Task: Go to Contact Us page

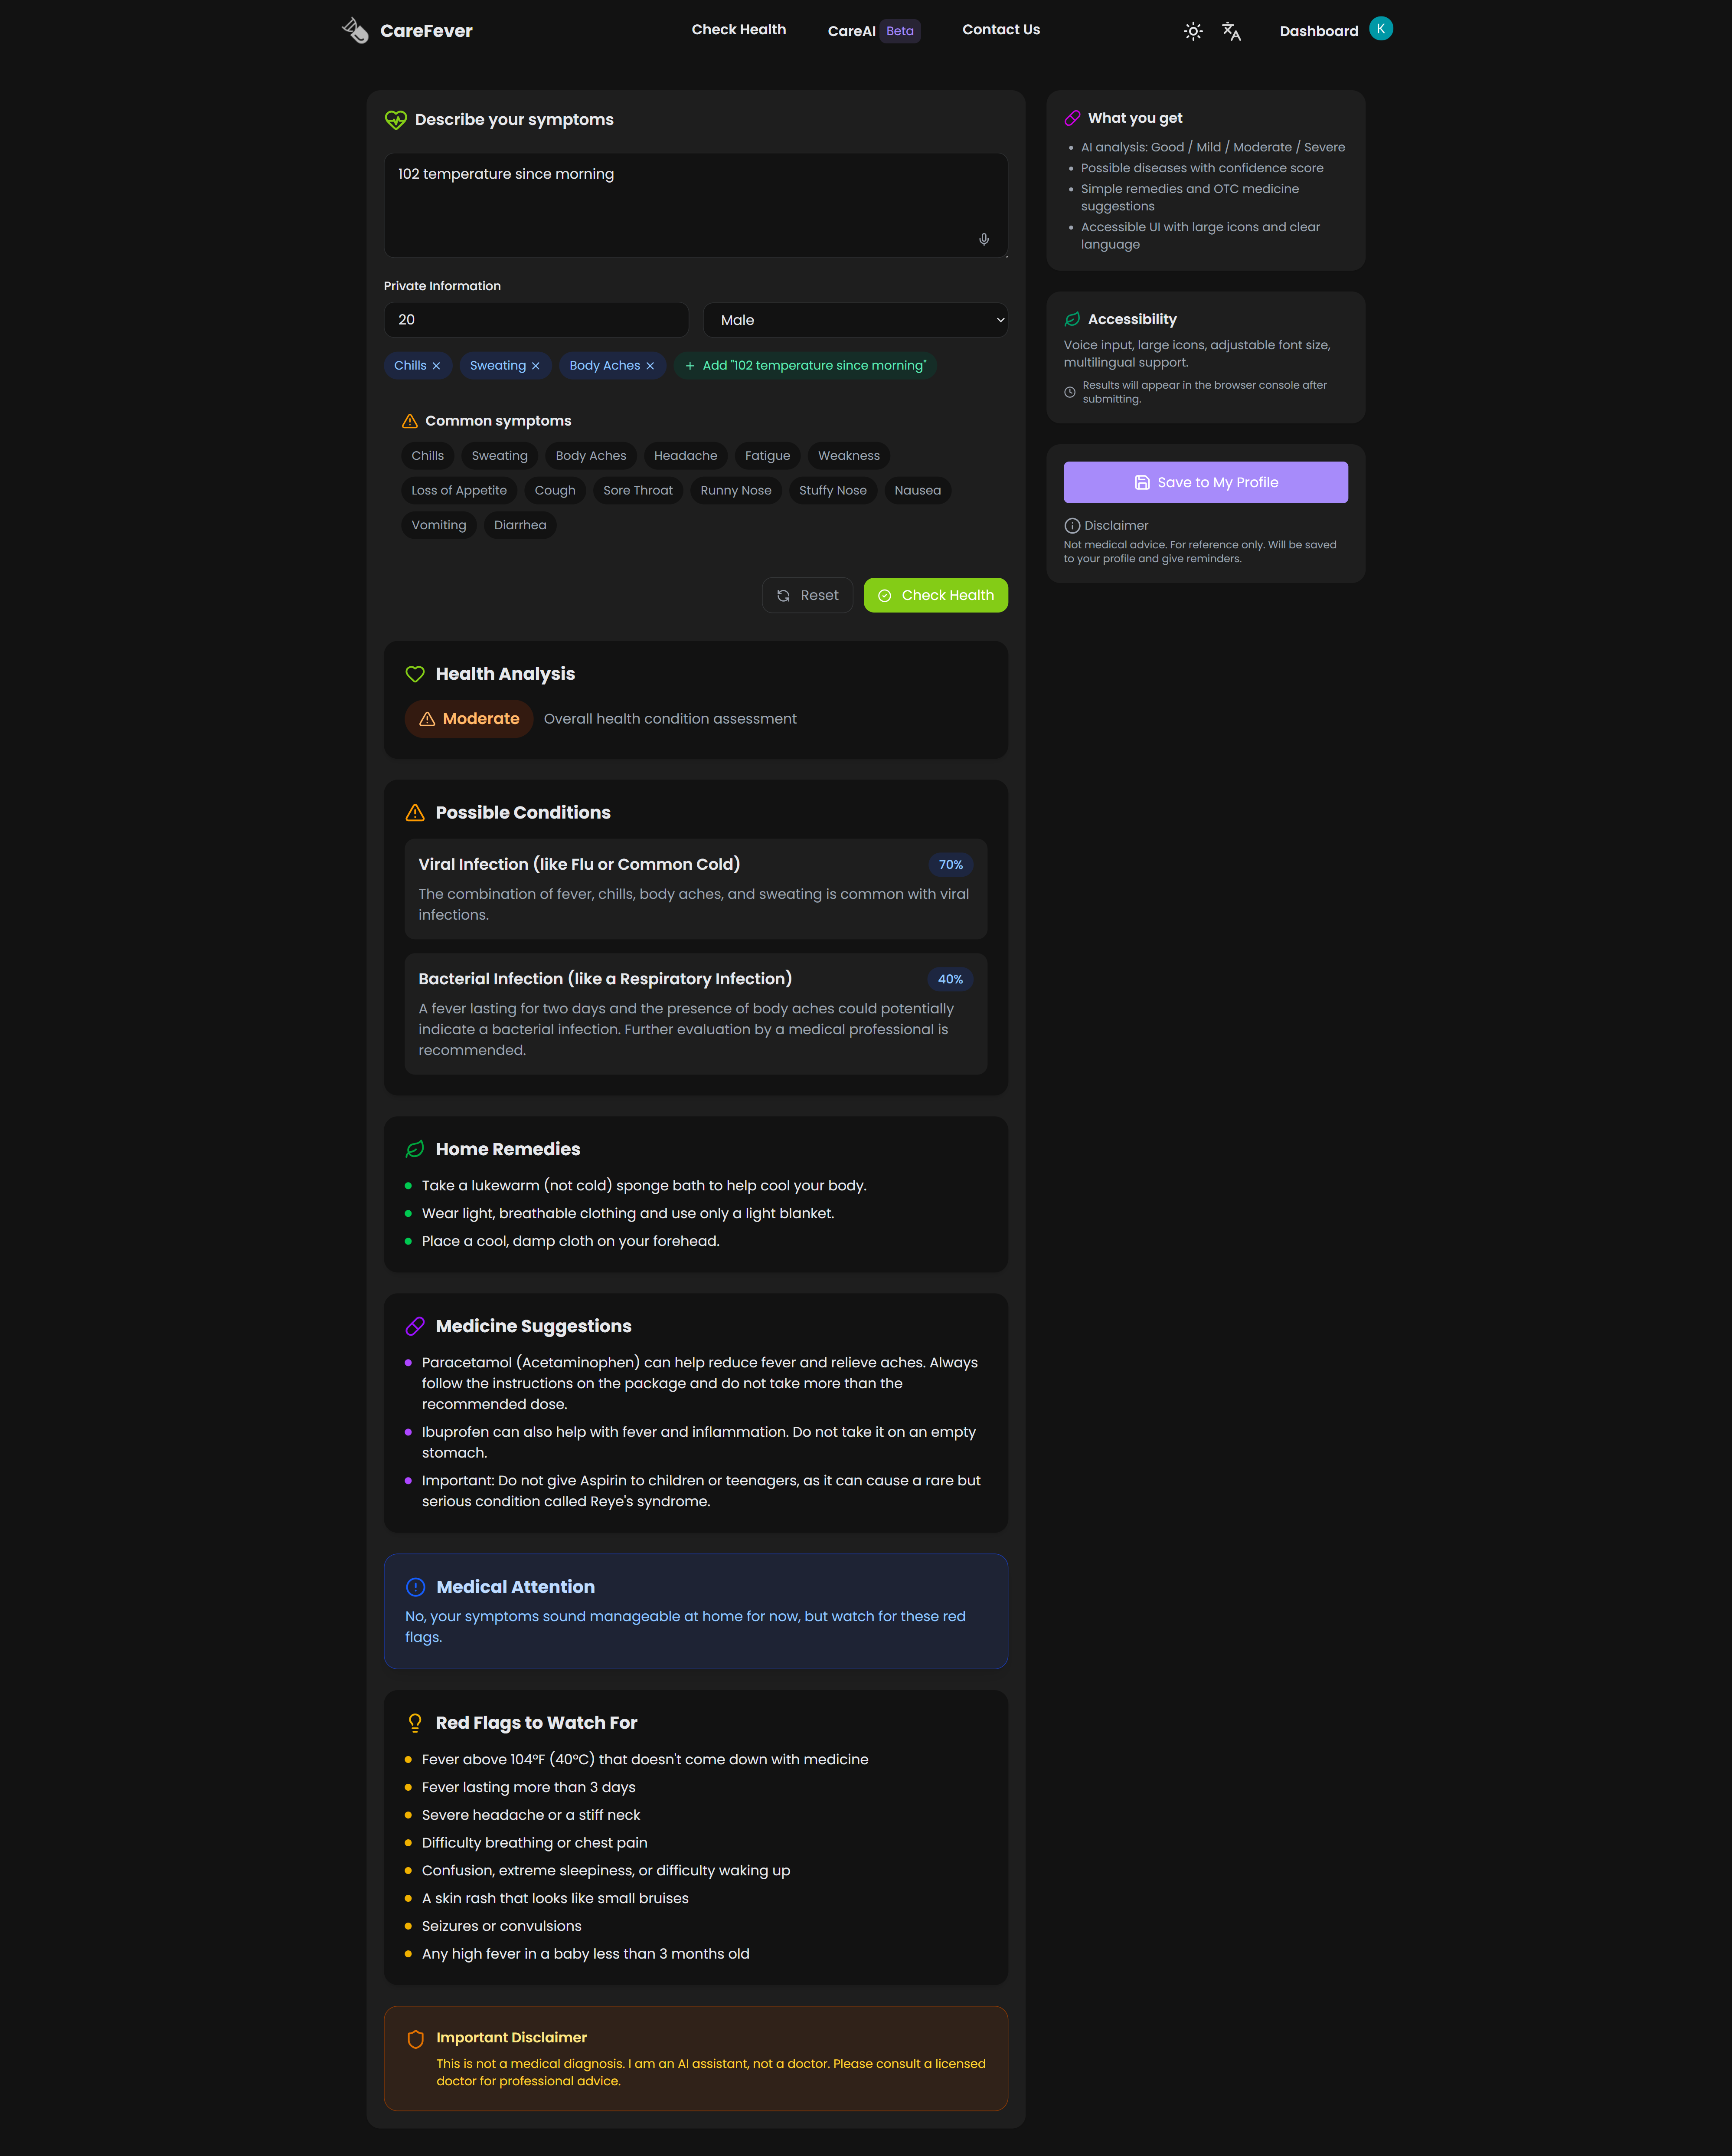Action: pos(1000,30)
